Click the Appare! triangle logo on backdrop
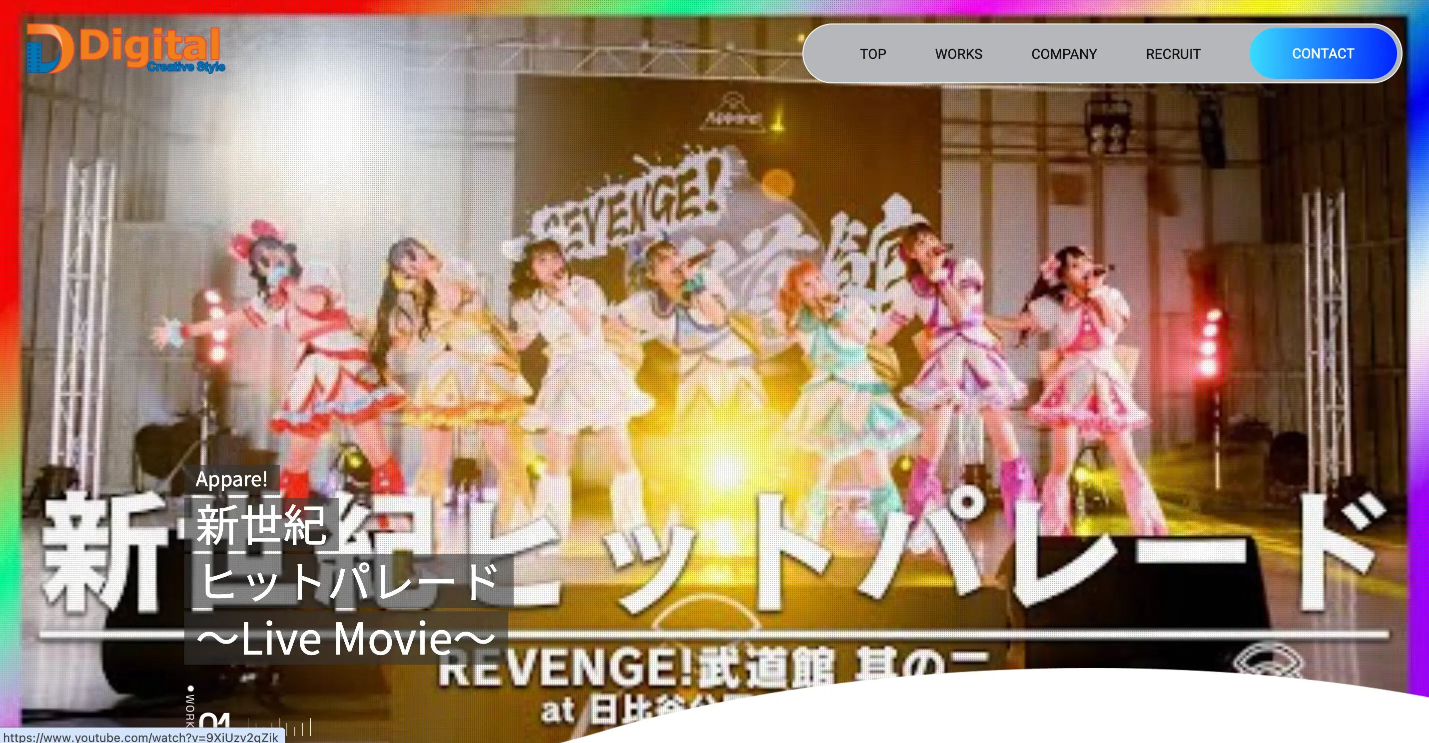The height and width of the screenshot is (743, 1429). click(733, 111)
